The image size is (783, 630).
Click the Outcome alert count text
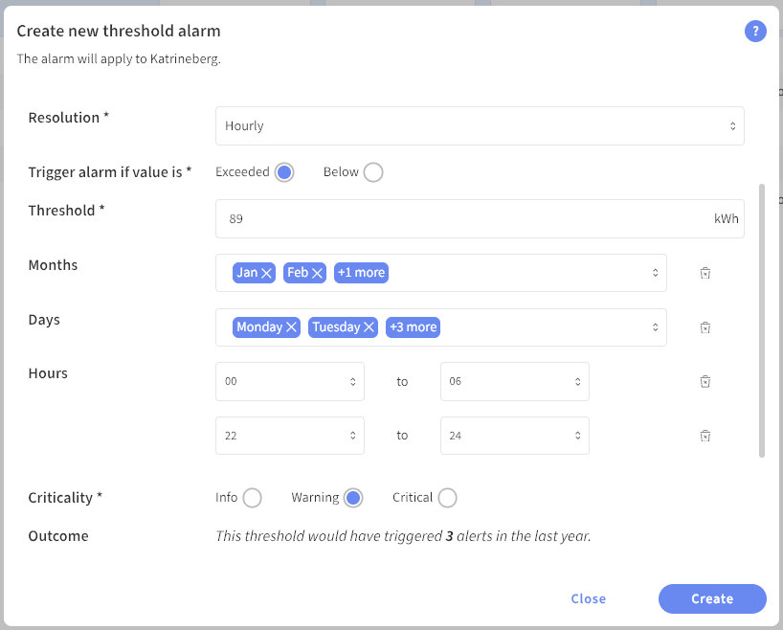pos(403,536)
